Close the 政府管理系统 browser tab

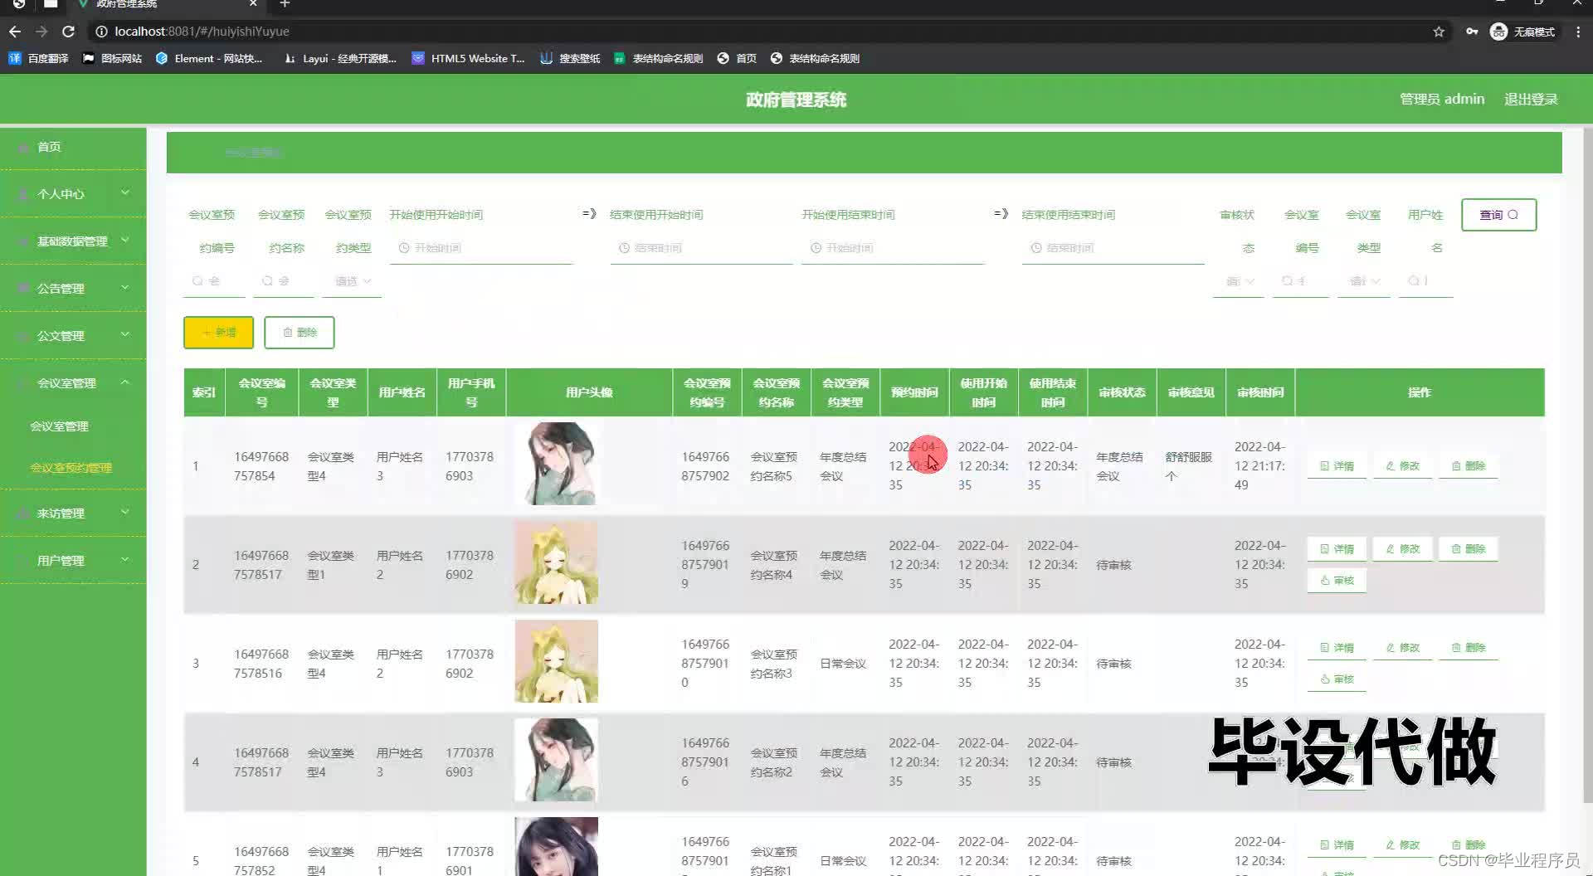click(x=253, y=4)
